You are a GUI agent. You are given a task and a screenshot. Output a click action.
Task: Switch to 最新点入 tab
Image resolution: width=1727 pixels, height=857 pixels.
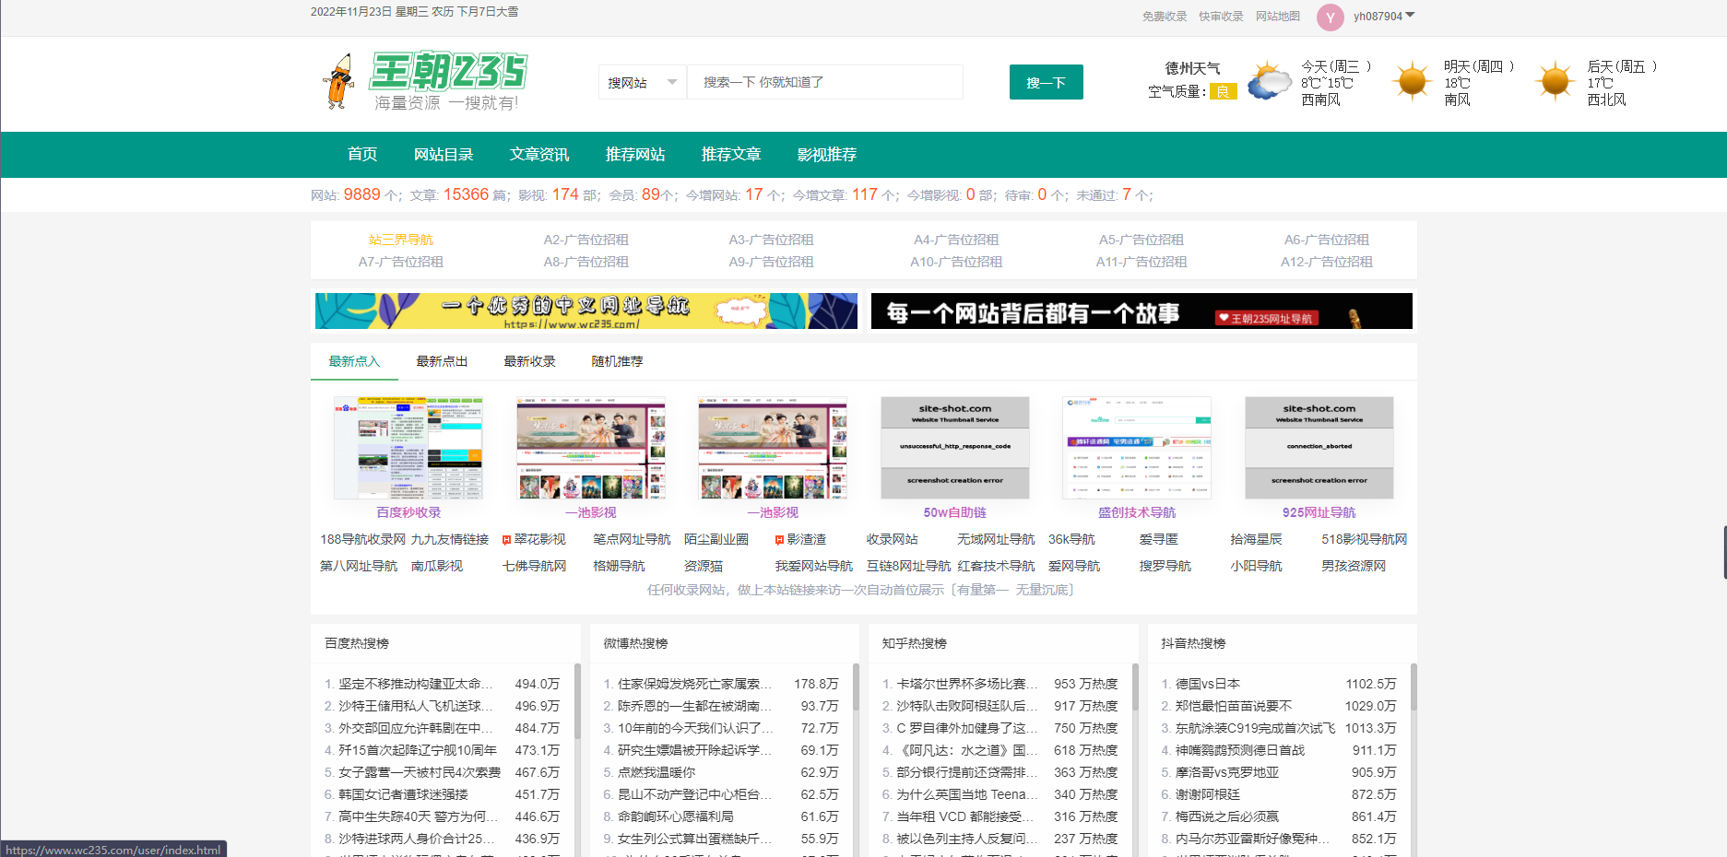click(354, 361)
